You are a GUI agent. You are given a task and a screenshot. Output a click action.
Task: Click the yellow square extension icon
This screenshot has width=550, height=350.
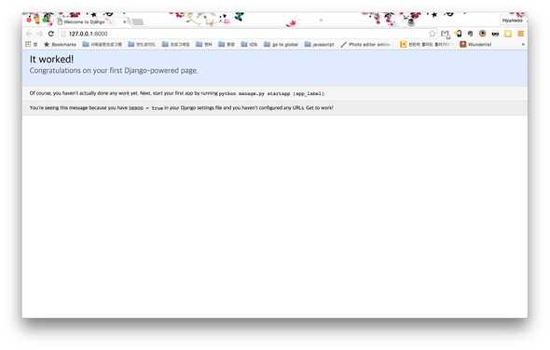coord(508,34)
